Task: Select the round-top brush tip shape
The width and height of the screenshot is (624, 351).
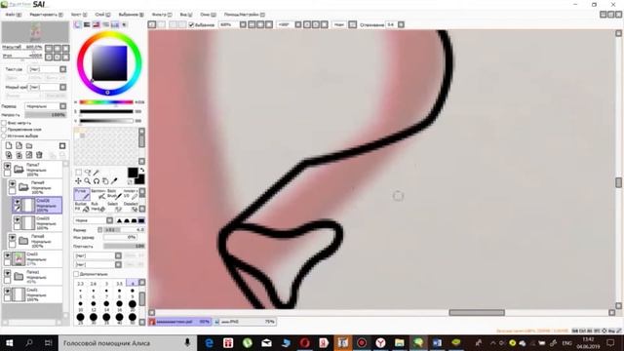Action: [127, 220]
